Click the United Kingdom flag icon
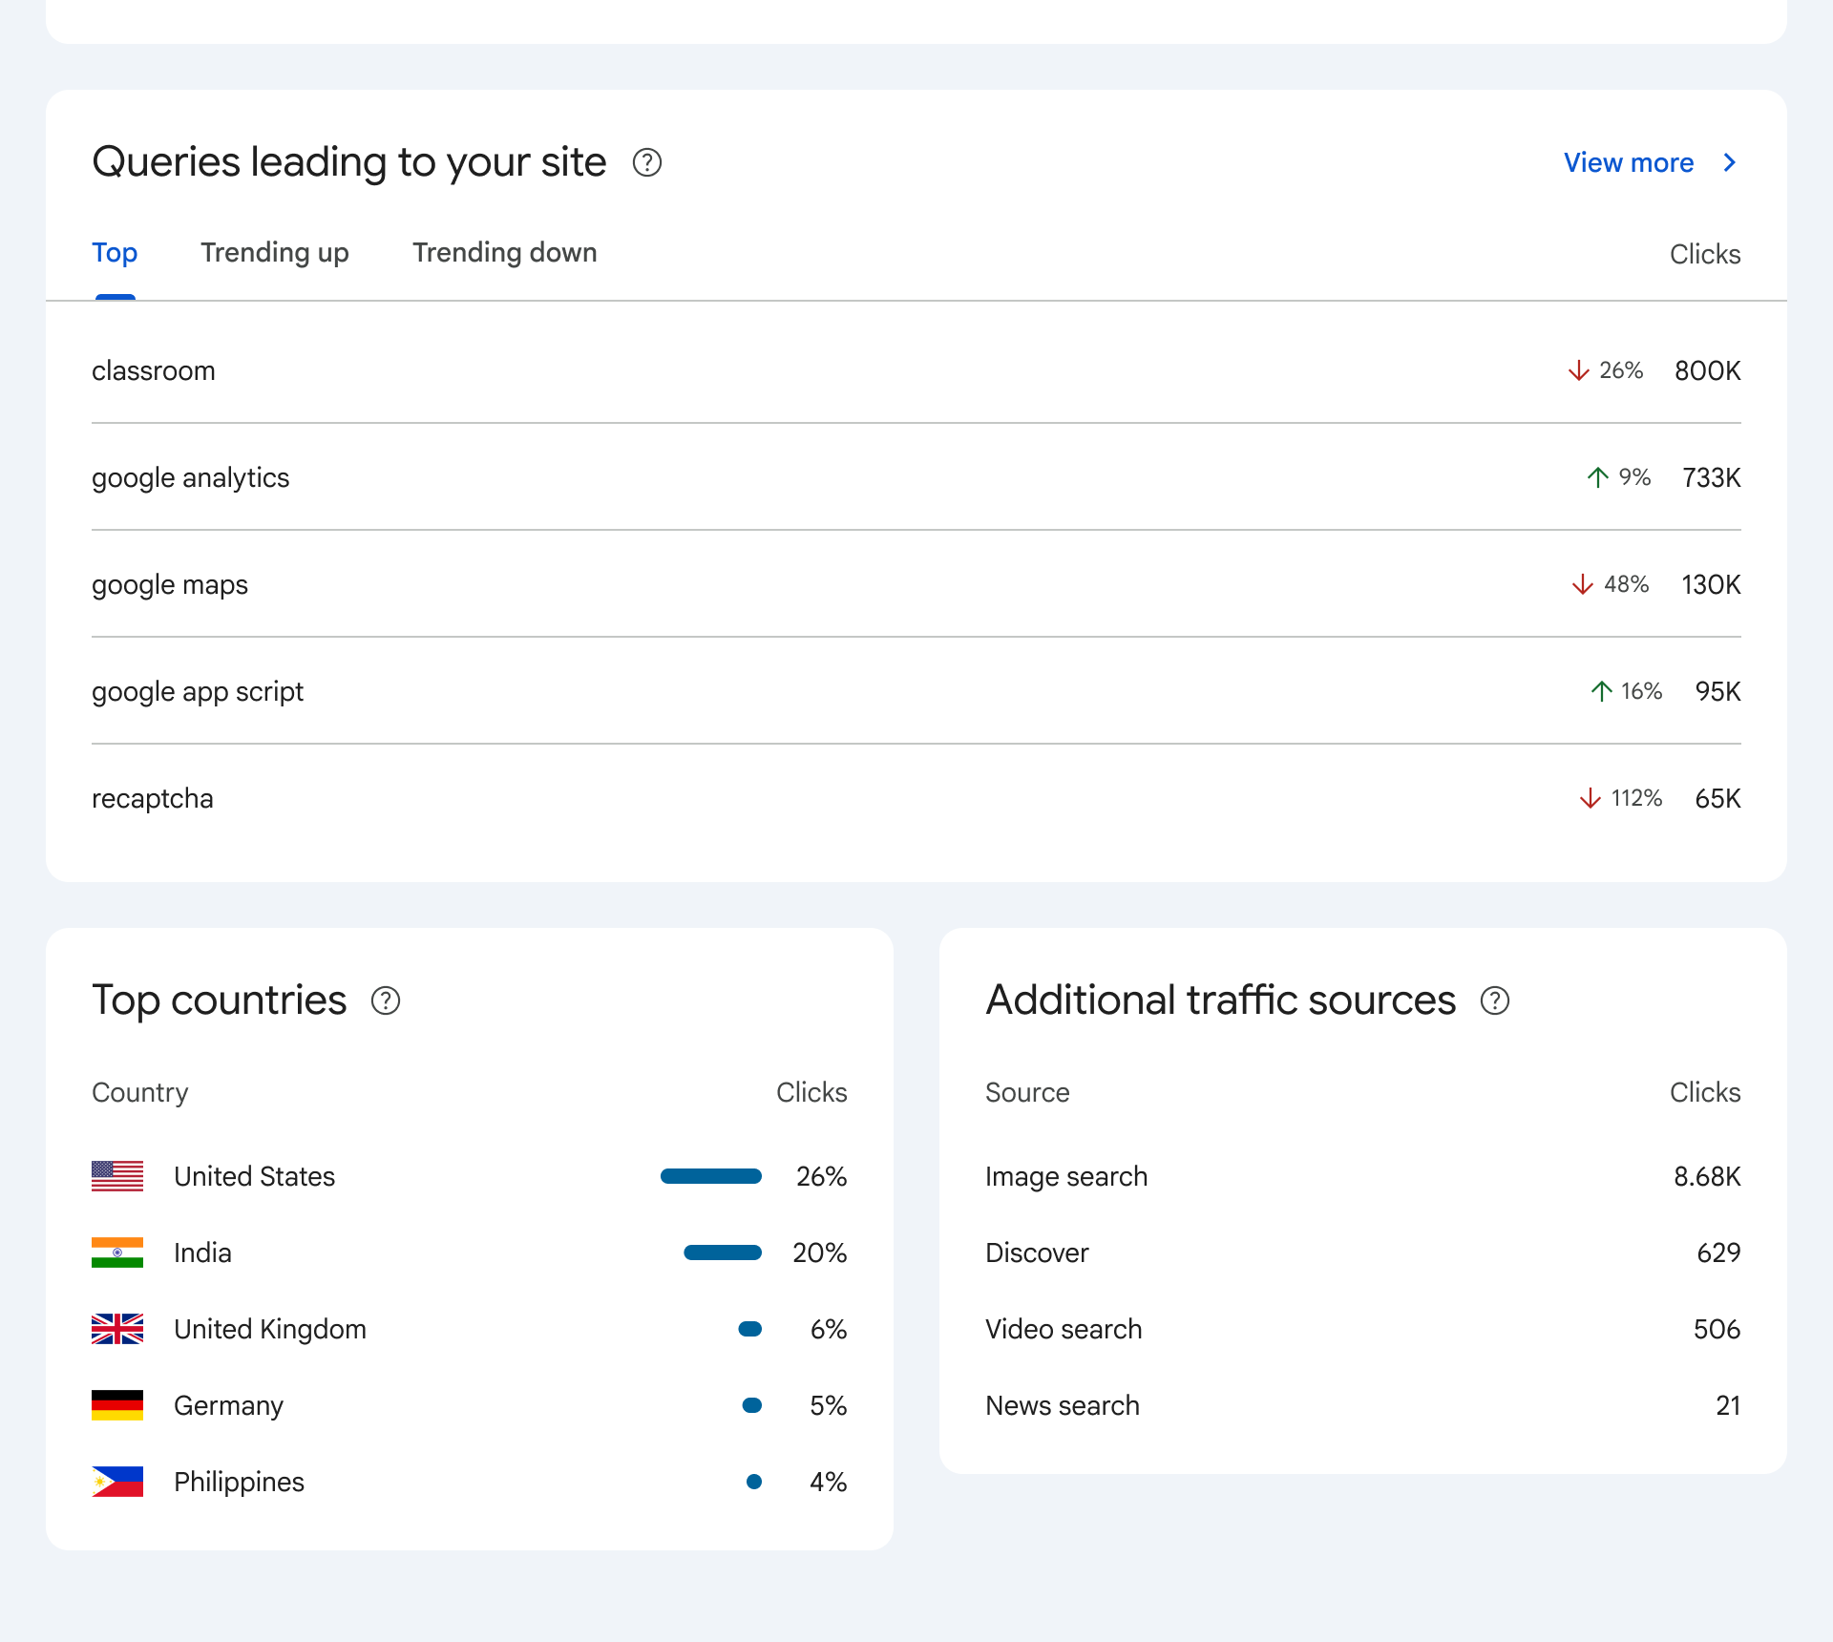 [116, 1329]
